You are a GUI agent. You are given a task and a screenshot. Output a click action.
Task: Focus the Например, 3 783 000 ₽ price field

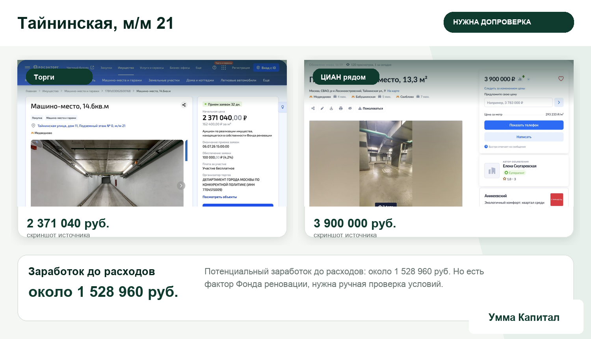[518, 102]
